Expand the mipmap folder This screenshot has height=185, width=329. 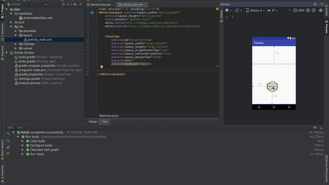[16, 44]
